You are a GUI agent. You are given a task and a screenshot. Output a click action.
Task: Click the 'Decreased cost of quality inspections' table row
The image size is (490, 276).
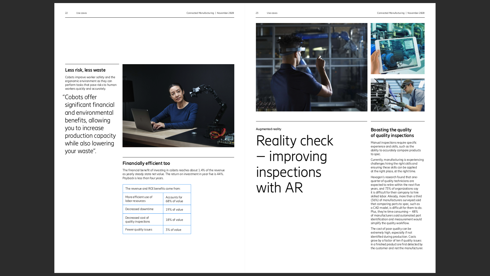157,219
